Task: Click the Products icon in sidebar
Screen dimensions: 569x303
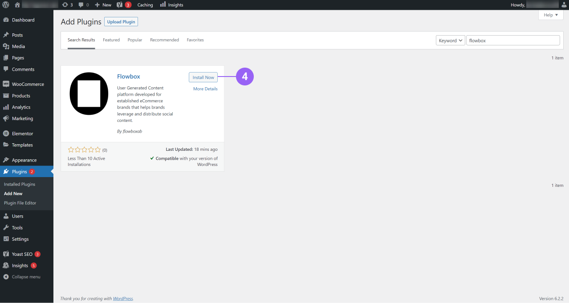Action: 6,96
